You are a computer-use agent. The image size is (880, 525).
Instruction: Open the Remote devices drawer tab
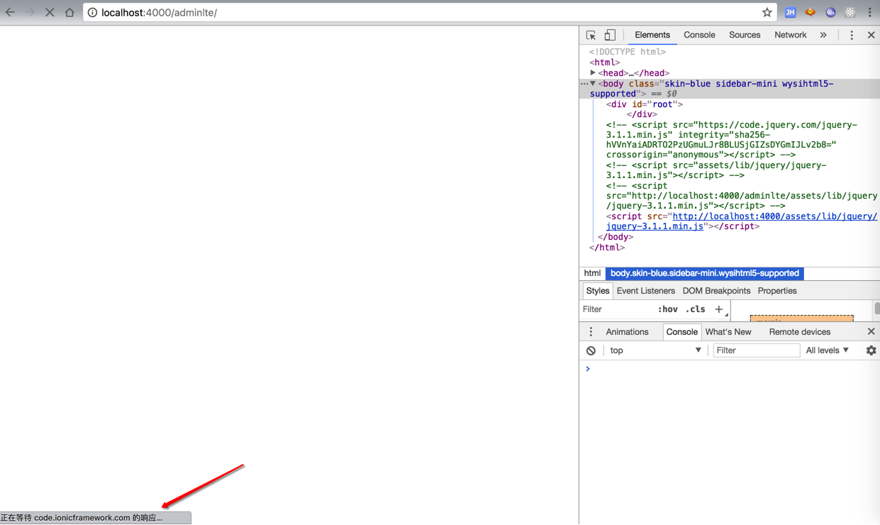click(799, 332)
